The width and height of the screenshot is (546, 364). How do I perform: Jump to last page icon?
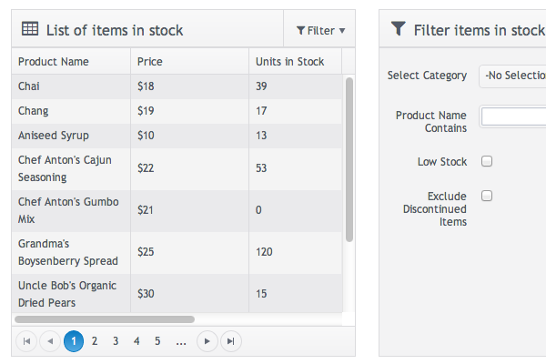[x=231, y=341]
